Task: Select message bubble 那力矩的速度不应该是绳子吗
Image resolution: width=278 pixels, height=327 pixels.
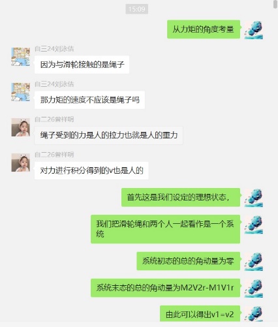Action: click(89, 100)
